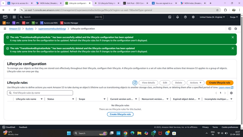Screen dimensions: 243x137
Task: Open the Actions dropdown
Action: (196, 83)
